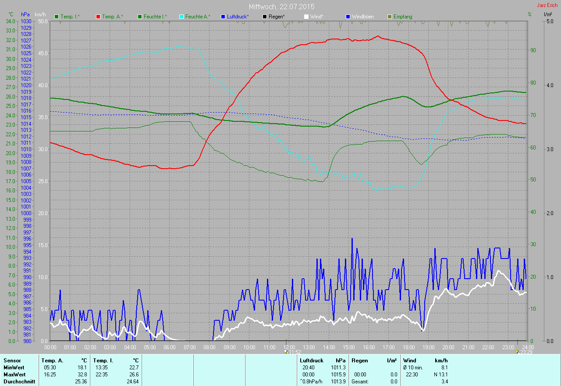Click the olive Empfang legend square

(x=390, y=17)
